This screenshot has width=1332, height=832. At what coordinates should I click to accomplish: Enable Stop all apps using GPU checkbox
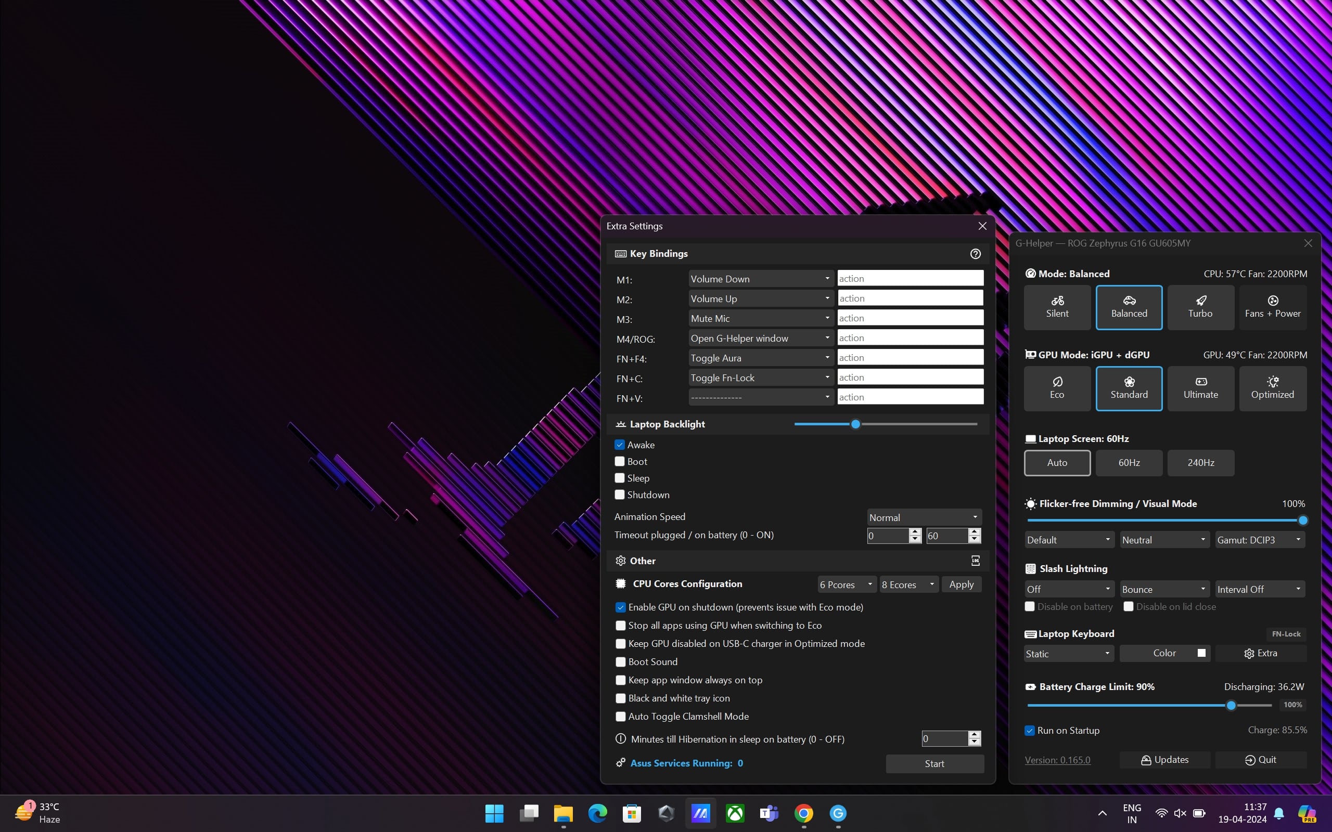point(620,624)
